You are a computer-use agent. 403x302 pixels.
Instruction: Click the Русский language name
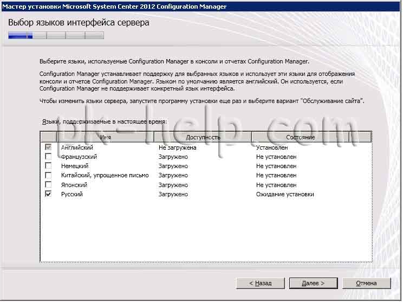tap(72, 194)
